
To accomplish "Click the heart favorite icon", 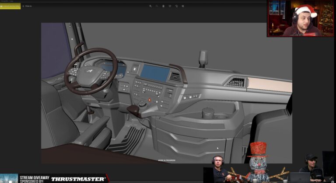I will [170, 6].
